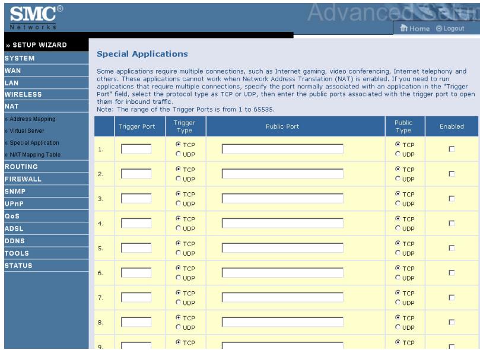Open the SYSTEM menu section
480x350 pixels.
point(46,58)
